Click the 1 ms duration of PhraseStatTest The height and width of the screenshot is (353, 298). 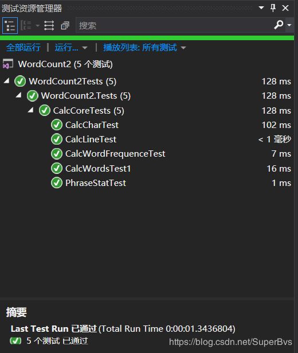281,183
